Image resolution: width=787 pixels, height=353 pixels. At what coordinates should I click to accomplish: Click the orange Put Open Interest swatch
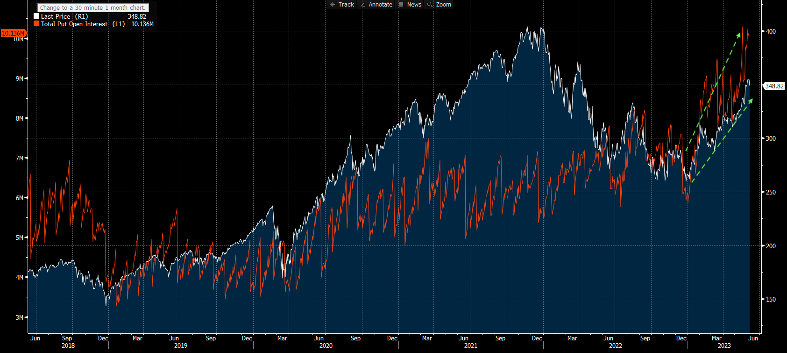[x=36, y=24]
